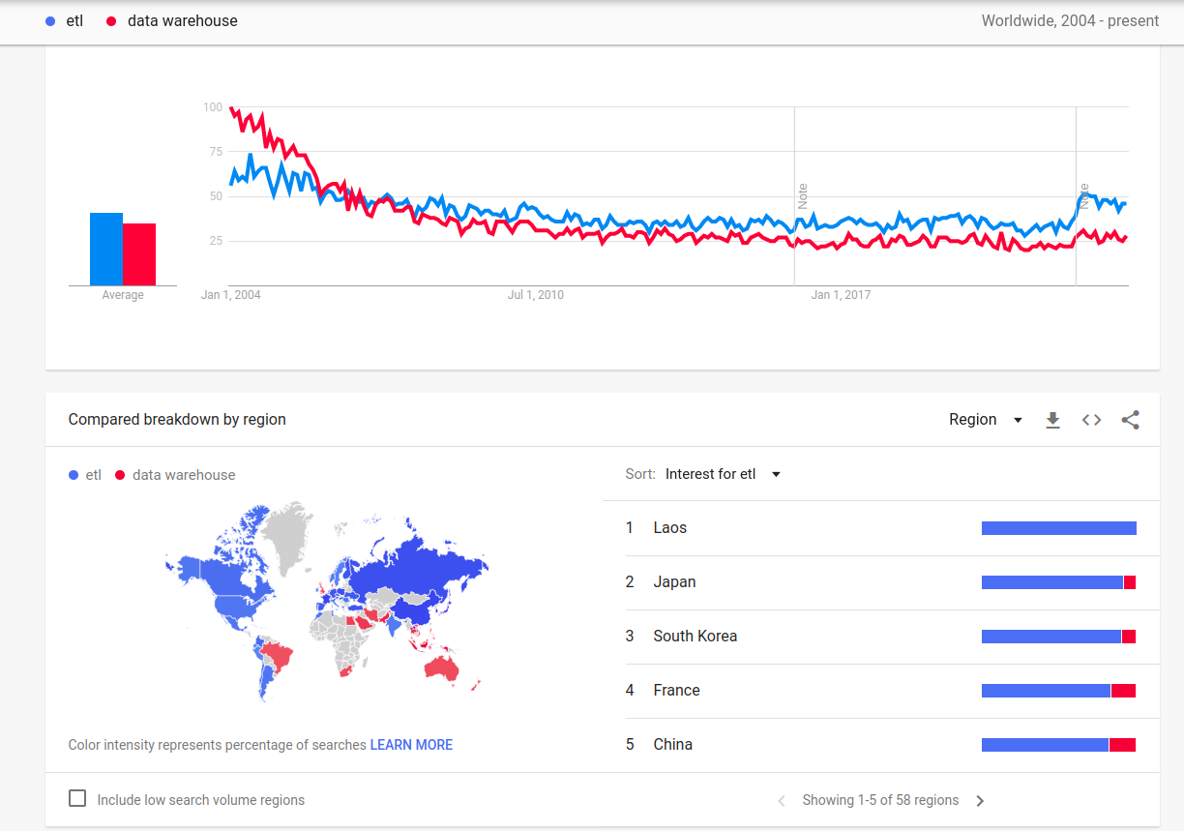Go to next page of regions
Viewport: 1184px width, 831px height.
point(980,801)
